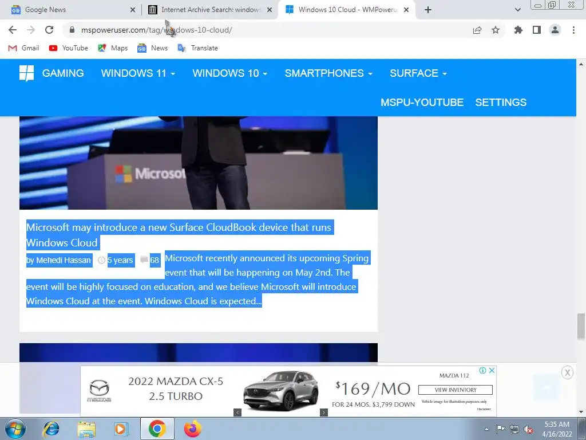Image resolution: width=586 pixels, height=440 pixels.
Task: Open network tray icon
Action: (514, 429)
